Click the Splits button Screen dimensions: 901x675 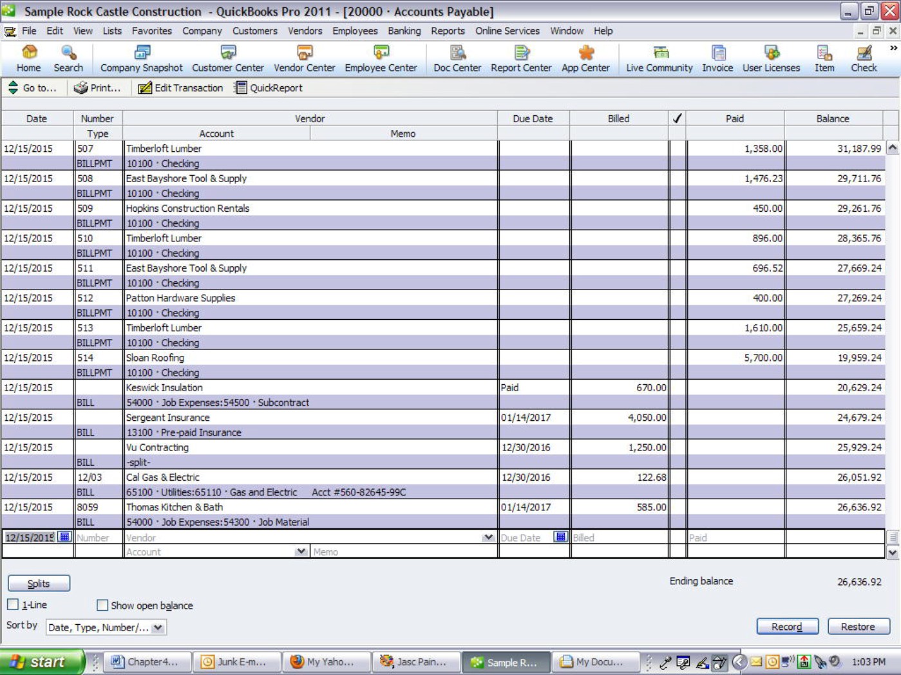click(x=39, y=583)
